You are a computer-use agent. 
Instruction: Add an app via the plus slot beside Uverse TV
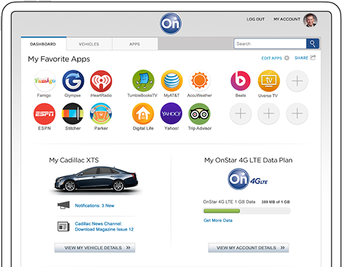click(297, 81)
